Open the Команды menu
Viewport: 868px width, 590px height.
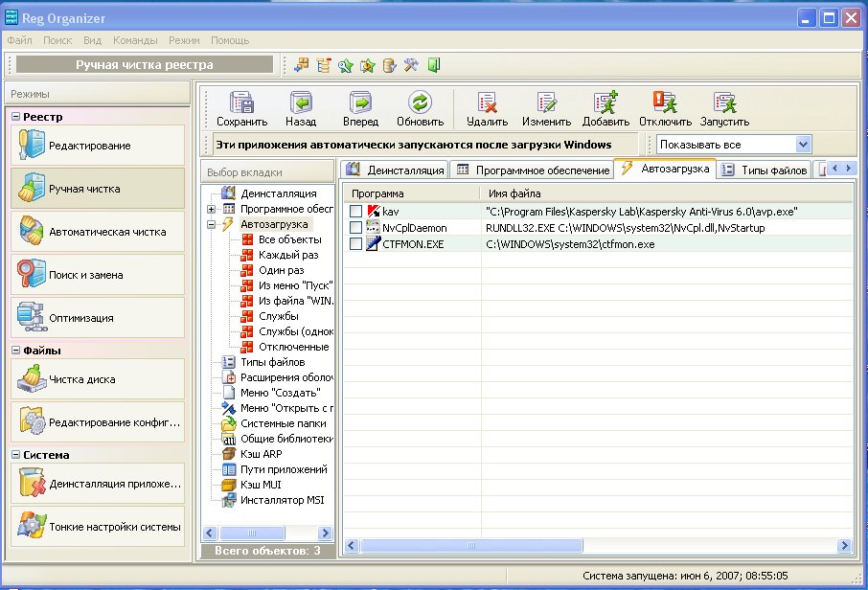click(x=134, y=41)
